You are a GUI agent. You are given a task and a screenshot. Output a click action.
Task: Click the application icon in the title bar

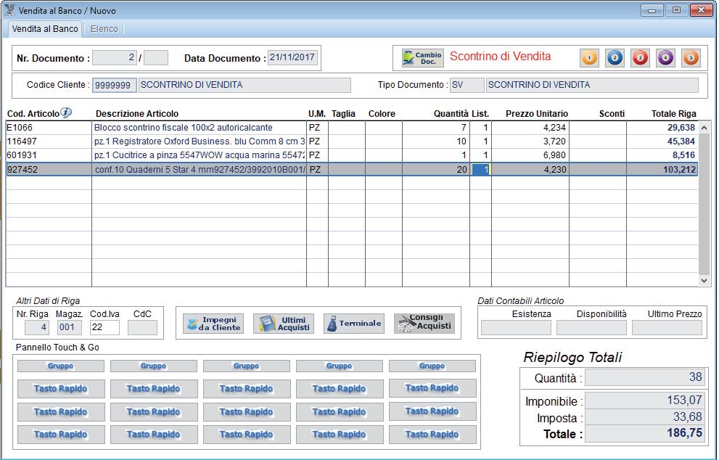tap(9, 10)
